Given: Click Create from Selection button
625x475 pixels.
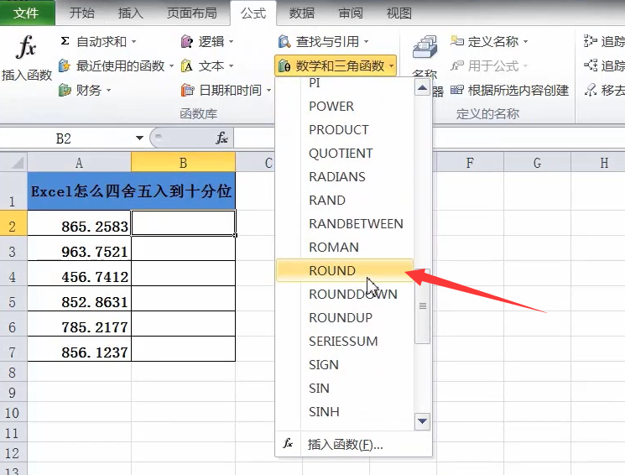Looking at the screenshot, I should pyautogui.click(x=509, y=90).
